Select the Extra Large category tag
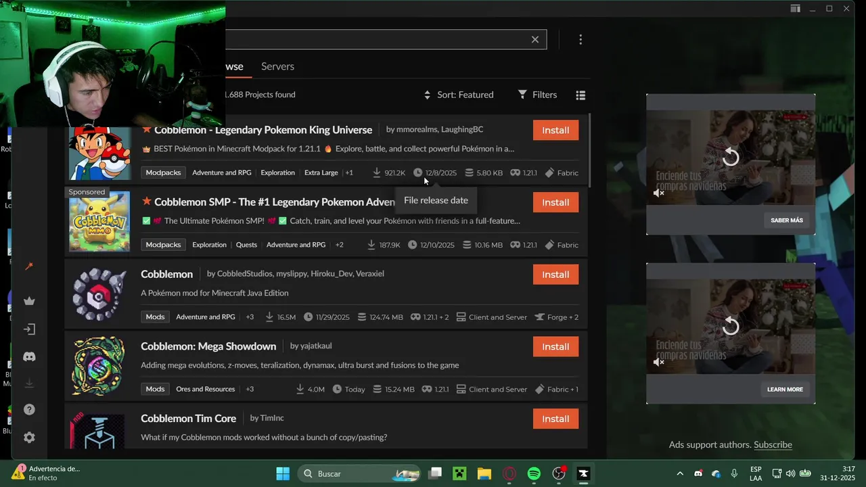The height and width of the screenshot is (487, 866). pyautogui.click(x=321, y=172)
